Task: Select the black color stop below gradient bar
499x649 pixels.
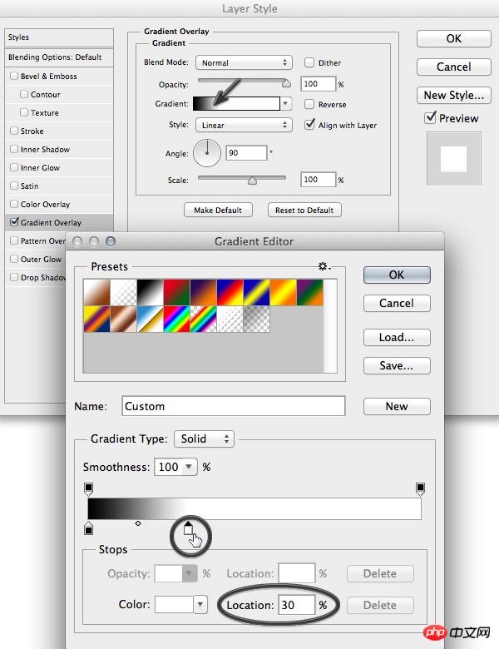Action: (88, 528)
